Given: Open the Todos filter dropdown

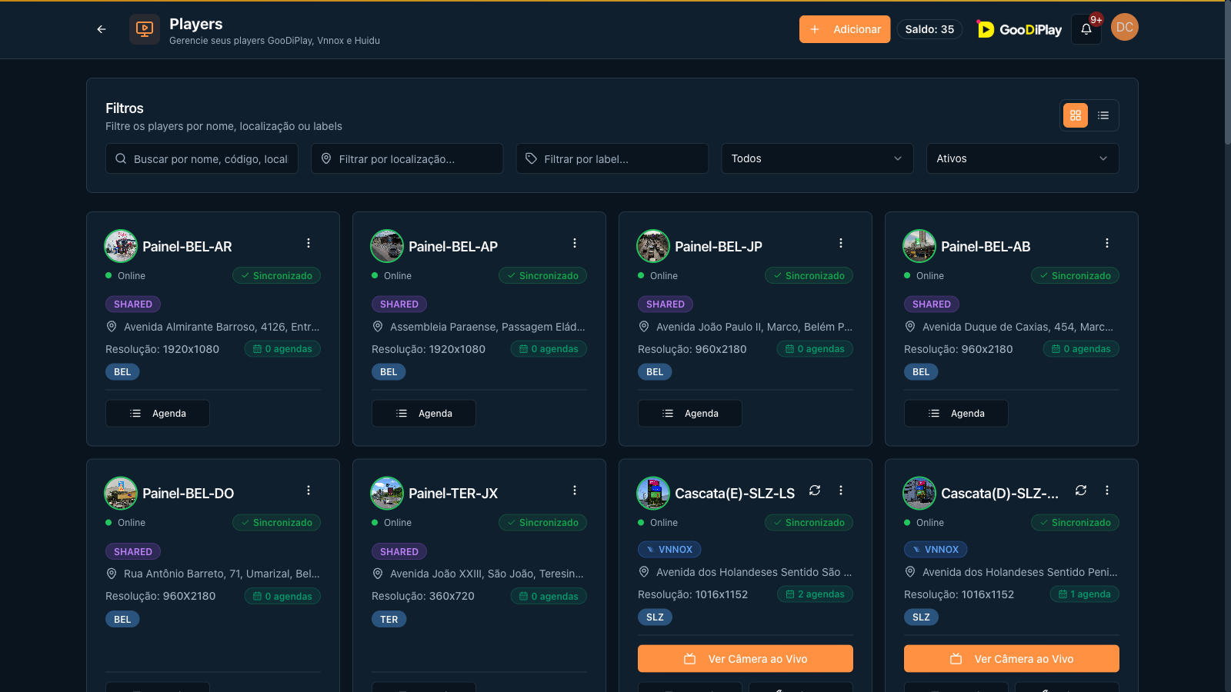Looking at the screenshot, I should [x=817, y=158].
